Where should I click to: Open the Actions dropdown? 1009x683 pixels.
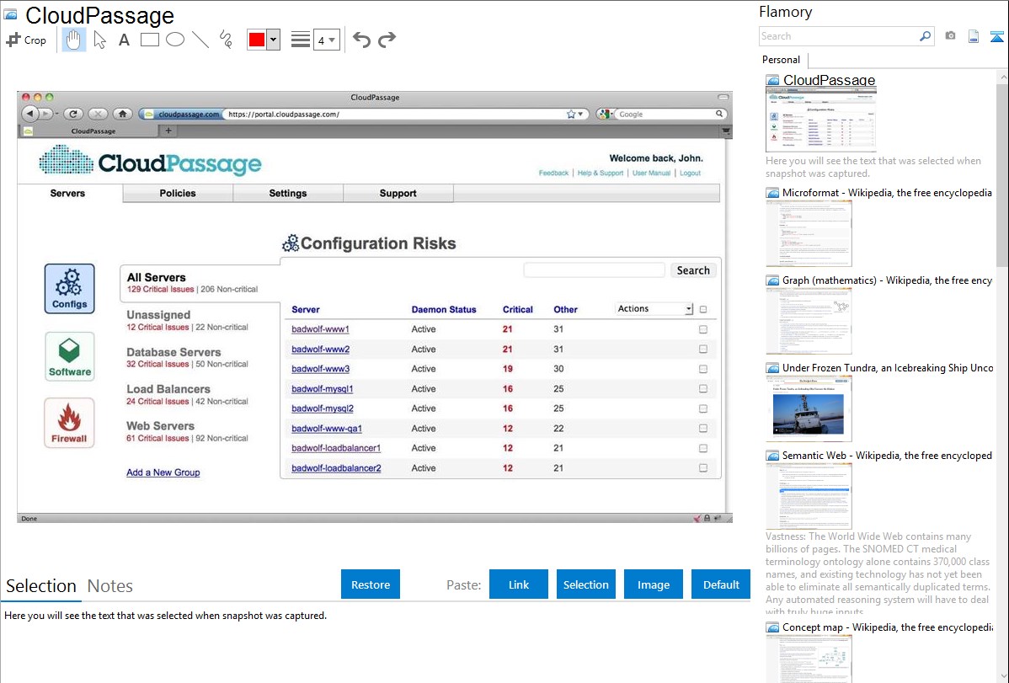click(654, 309)
